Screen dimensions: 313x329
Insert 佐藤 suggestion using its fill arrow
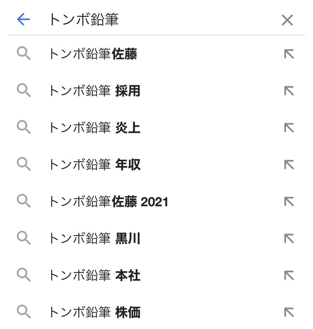point(289,54)
